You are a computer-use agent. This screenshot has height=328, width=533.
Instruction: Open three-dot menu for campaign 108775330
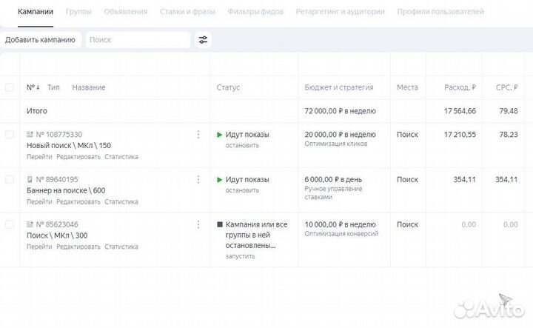pos(198,135)
